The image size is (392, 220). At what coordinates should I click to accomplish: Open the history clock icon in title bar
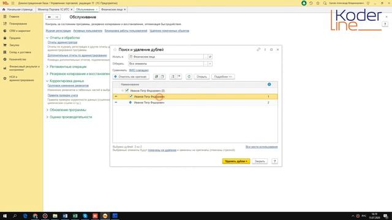[x=311, y=3]
